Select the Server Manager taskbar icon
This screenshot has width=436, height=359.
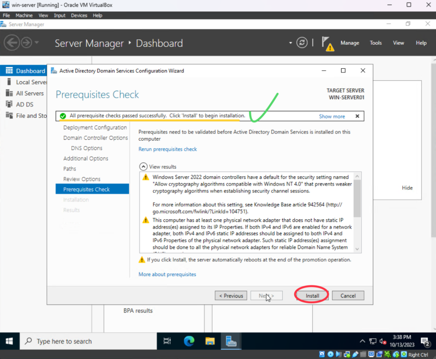coord(231,342)
